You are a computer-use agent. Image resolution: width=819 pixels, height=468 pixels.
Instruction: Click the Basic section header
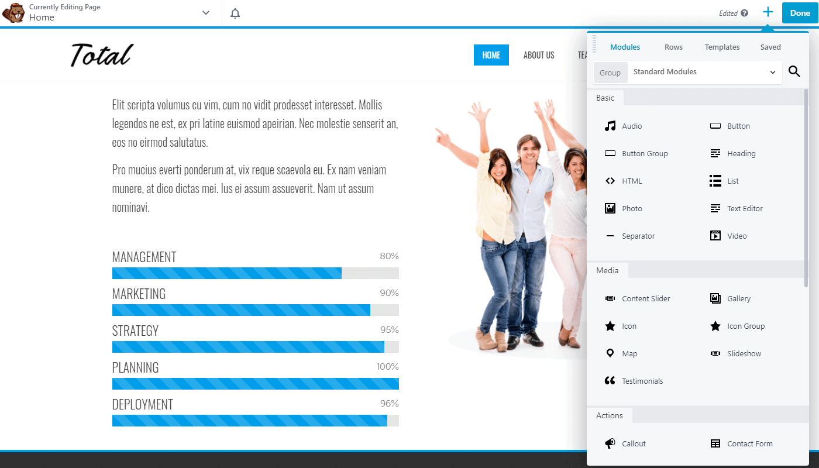(605, 98)
